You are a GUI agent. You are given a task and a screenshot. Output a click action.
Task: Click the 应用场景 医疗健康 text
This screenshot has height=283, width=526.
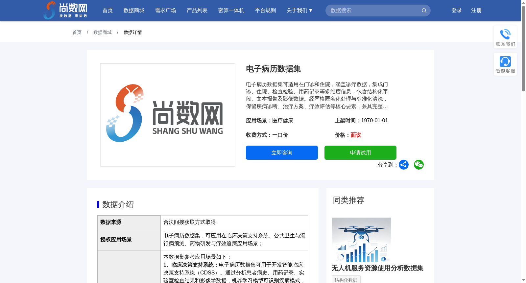click(270, 120)
